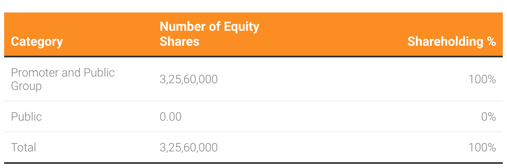The width and height of the screenshot is (507, 168).
Task: Select the "0%" shareholding value
Action: [488, 116]
